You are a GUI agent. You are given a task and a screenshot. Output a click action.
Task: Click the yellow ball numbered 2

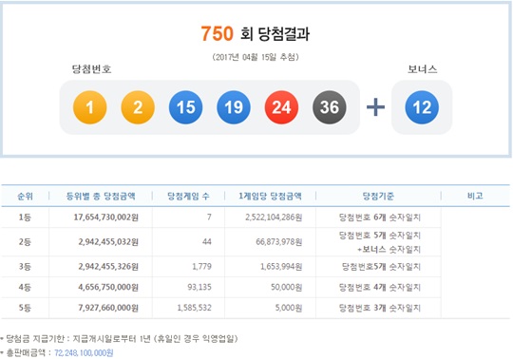point(138,107)
